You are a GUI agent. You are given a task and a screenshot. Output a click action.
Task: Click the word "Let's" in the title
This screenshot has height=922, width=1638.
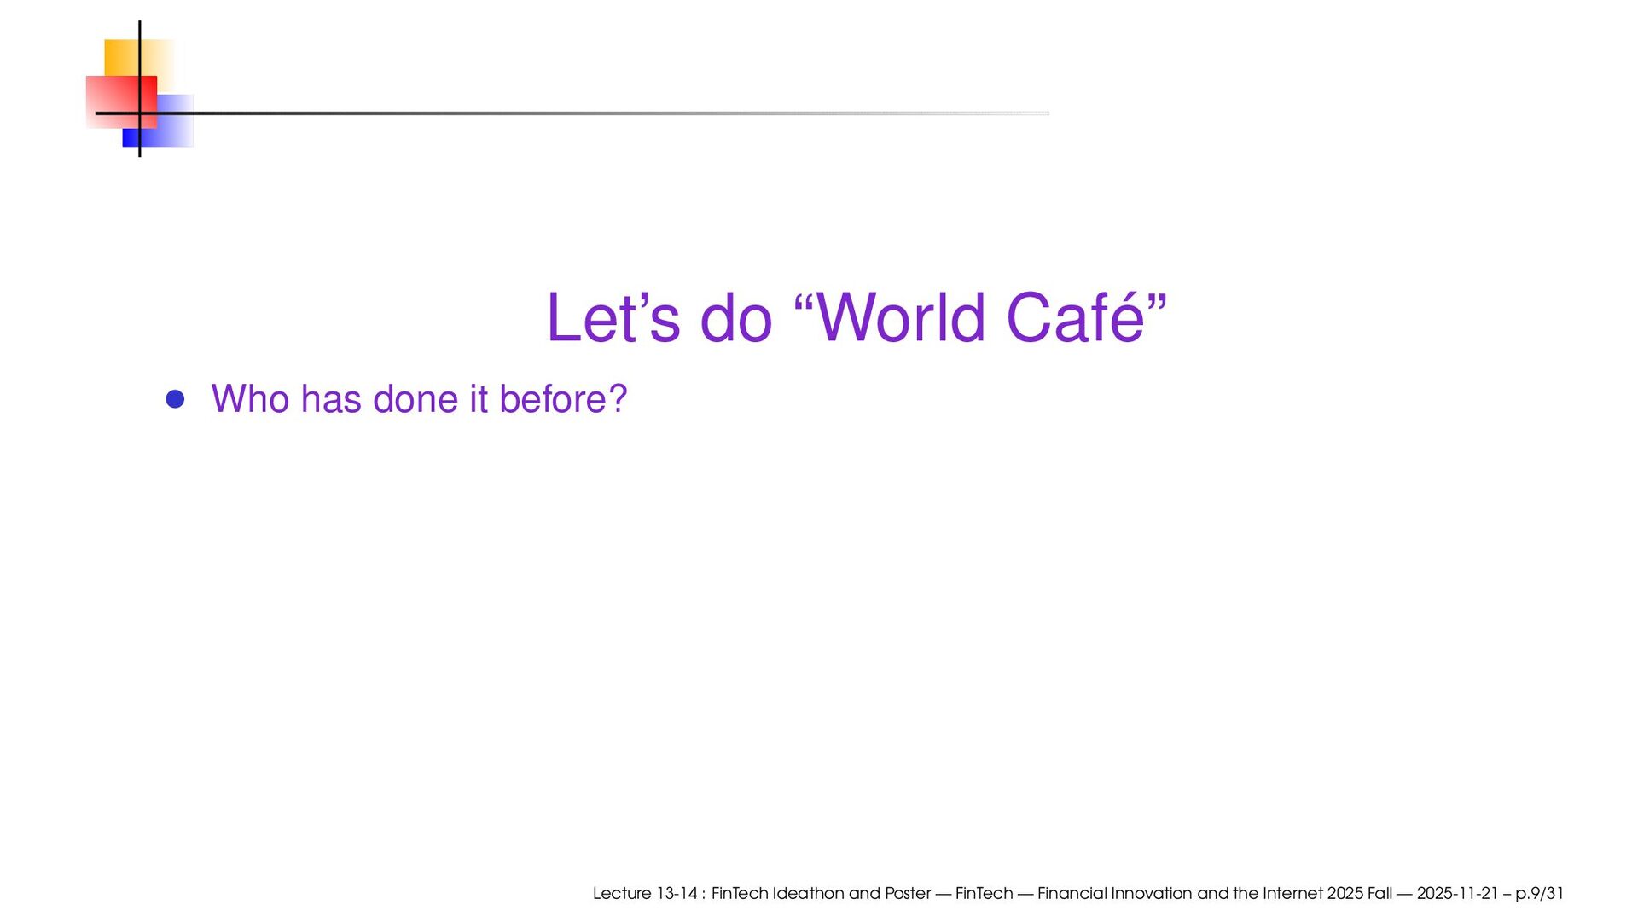613,318
